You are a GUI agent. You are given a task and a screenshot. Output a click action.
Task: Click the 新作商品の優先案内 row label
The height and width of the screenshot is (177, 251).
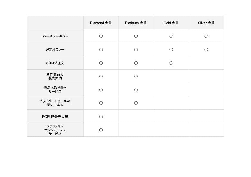(x=55, y=76)
